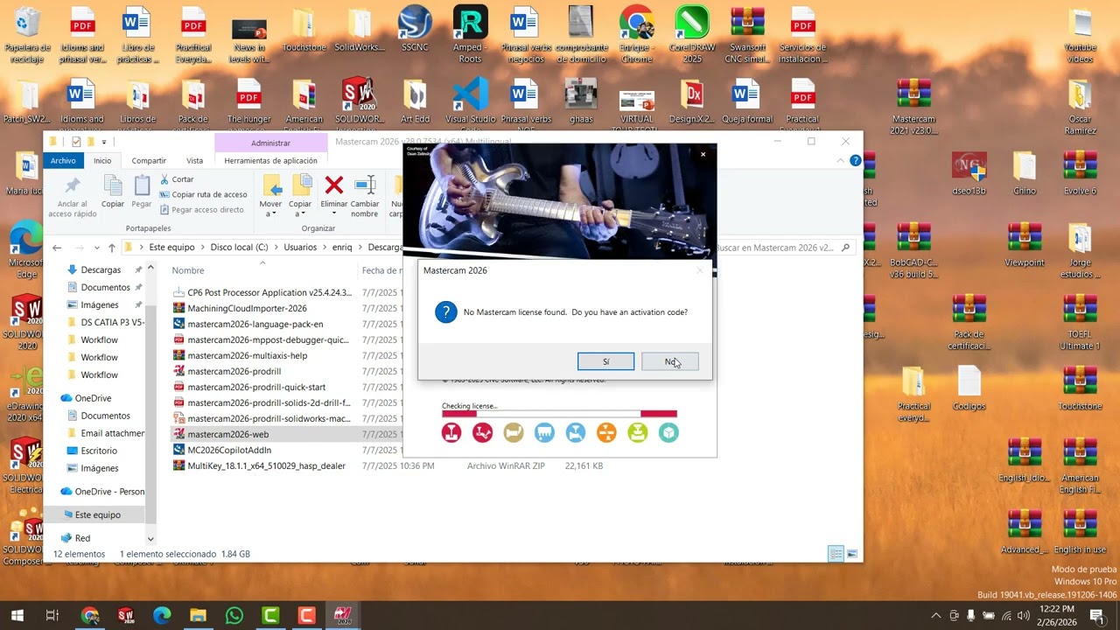The width and height of the screenshot is (1120, 630).
Task: Select Descargas in navigation pane
Action: tap(101, 269)
